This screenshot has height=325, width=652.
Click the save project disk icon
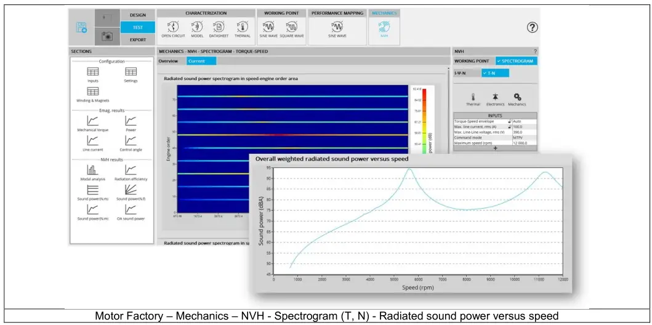pyautogui.click(x=81, y=28)
